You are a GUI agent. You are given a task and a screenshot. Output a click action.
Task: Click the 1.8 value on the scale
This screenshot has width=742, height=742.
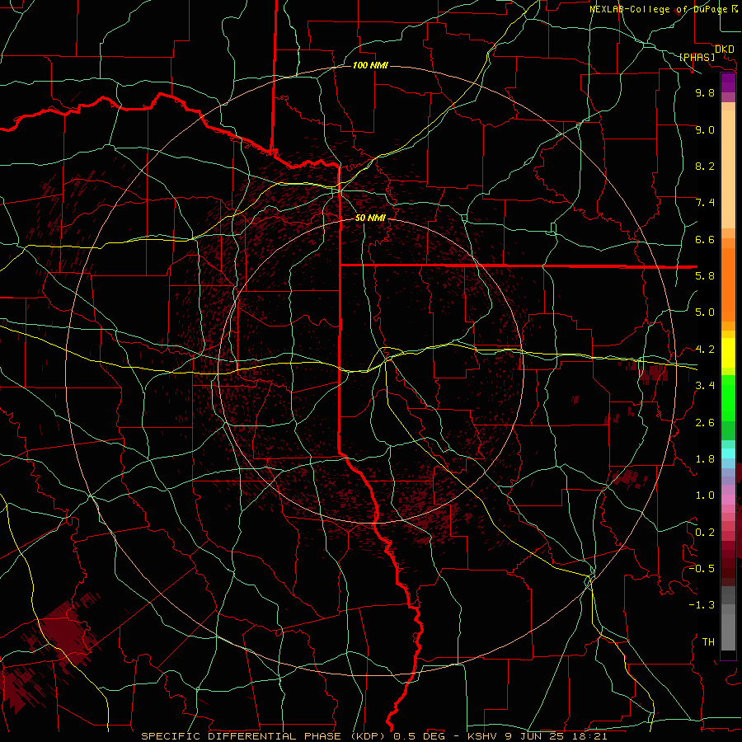705,459
